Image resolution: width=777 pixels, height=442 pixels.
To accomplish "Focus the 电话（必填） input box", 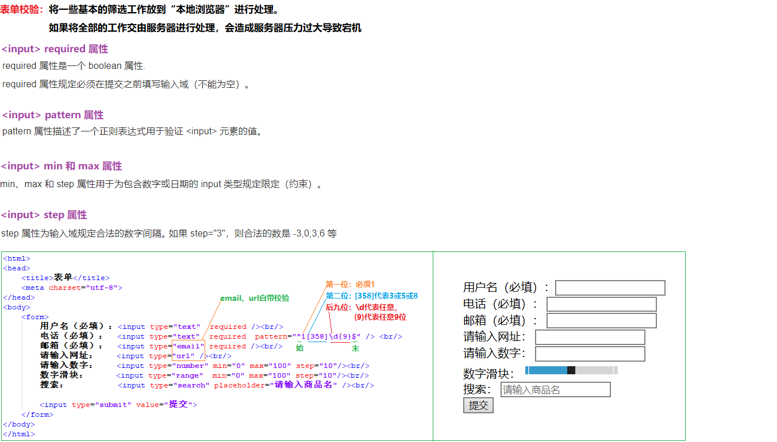I will 601,304.
